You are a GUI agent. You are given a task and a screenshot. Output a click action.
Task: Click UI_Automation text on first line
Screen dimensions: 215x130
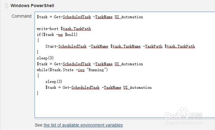[129, 17]
